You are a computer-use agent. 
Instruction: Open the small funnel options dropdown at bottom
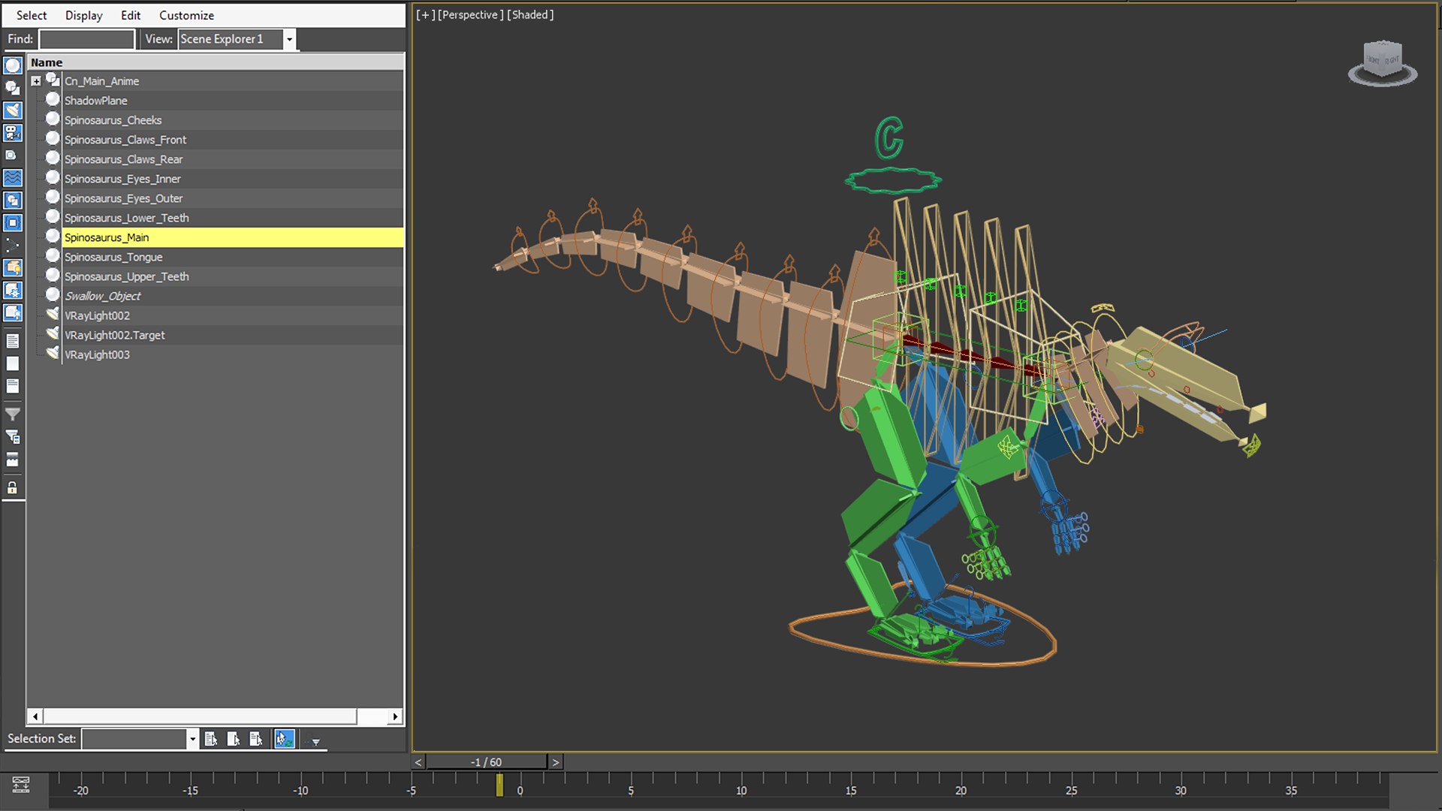[x=315, y=741]
